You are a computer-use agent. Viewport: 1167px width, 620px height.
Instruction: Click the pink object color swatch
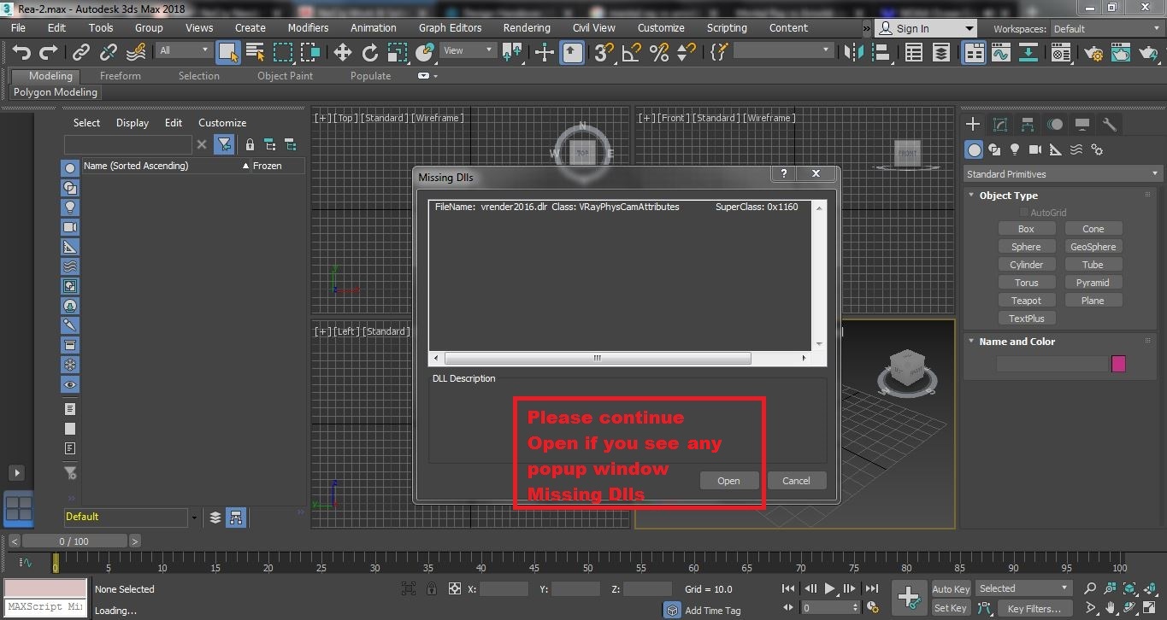pyautogui.click(x=1118, y=364)
